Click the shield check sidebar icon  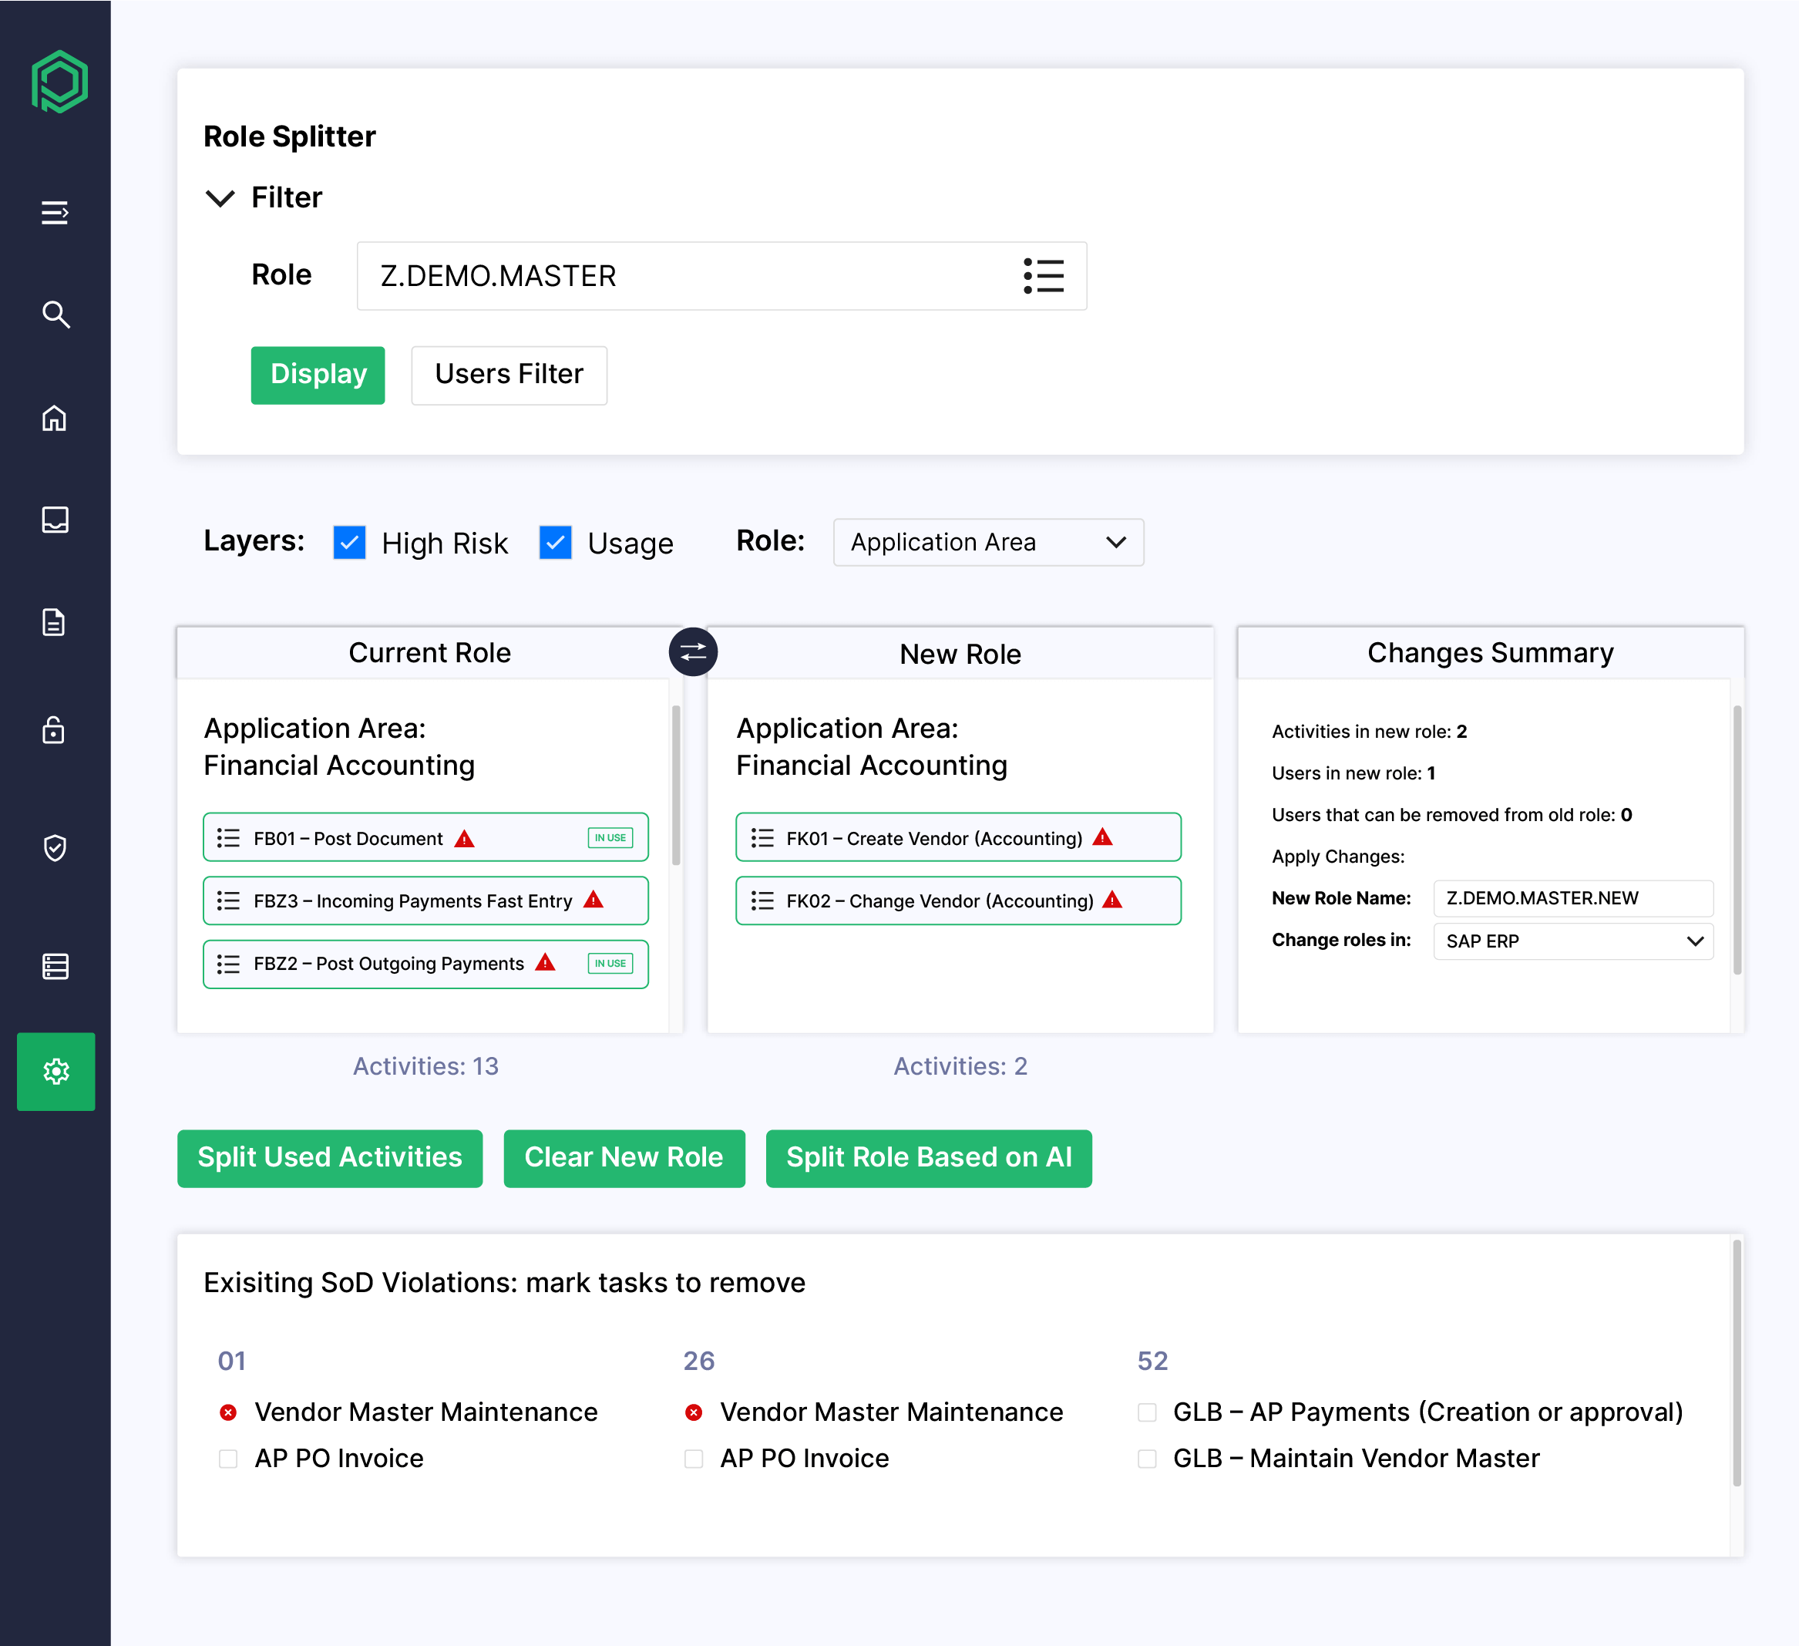pyautogui.click(x=55, y=847)
